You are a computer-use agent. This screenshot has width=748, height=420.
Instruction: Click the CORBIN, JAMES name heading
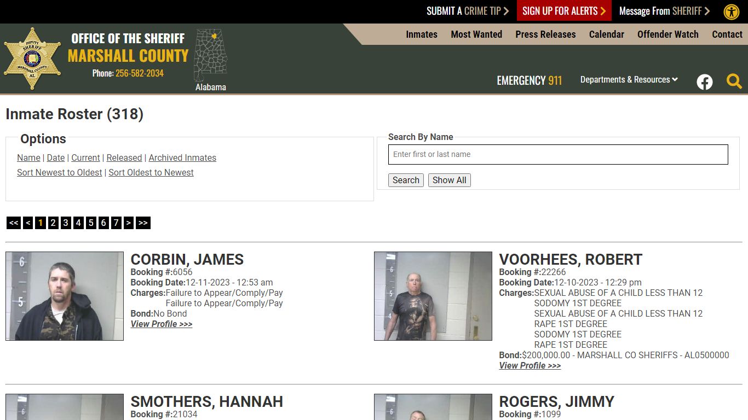187,259
